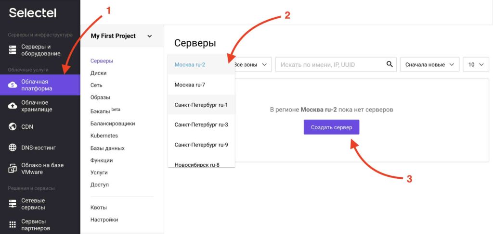This screenshot has width=493, height=234.
Task: Click the search magnifier icon
Action: pyautogui.click(x=389, y=64)
